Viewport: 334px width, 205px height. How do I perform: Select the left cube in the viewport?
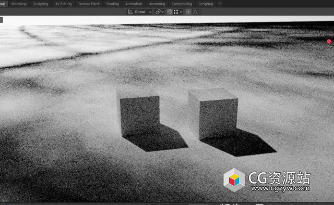[x=138, y=112]
